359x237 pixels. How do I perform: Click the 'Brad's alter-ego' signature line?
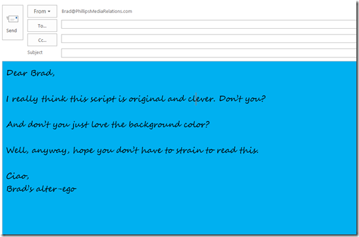click(41, 189)
